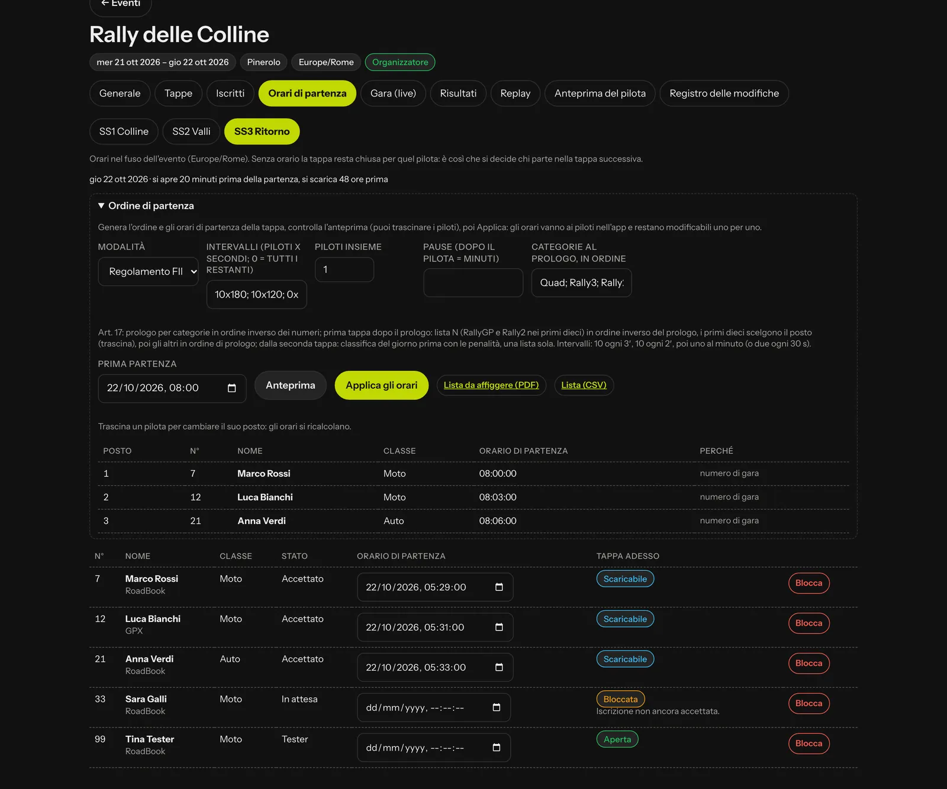Download the Lista (CSV) link
Screen dimensions: 947x789
[584, 385]
